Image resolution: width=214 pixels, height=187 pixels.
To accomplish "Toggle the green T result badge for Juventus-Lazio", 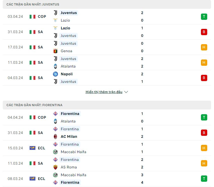I will pos(204,17).
